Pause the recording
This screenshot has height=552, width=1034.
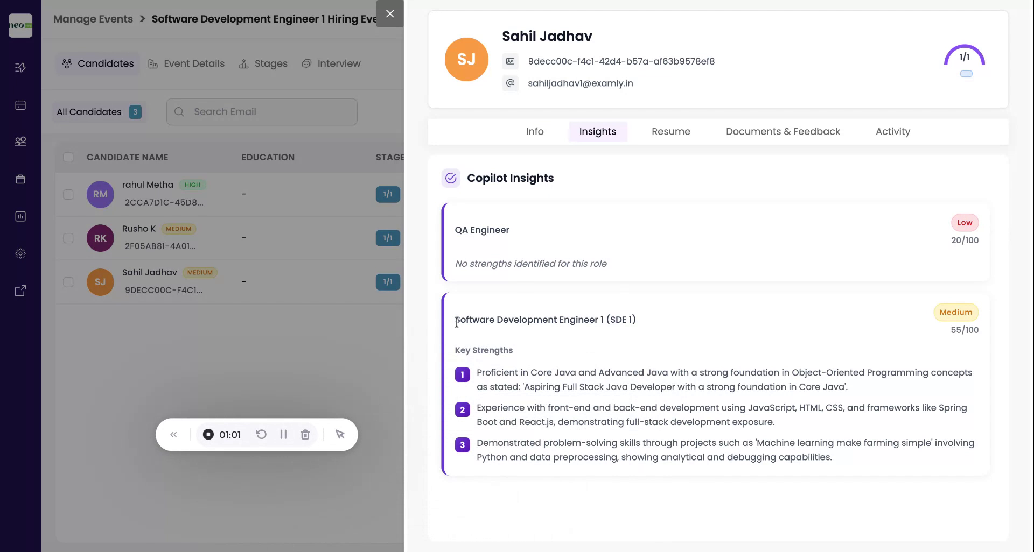tap(284, 434)
